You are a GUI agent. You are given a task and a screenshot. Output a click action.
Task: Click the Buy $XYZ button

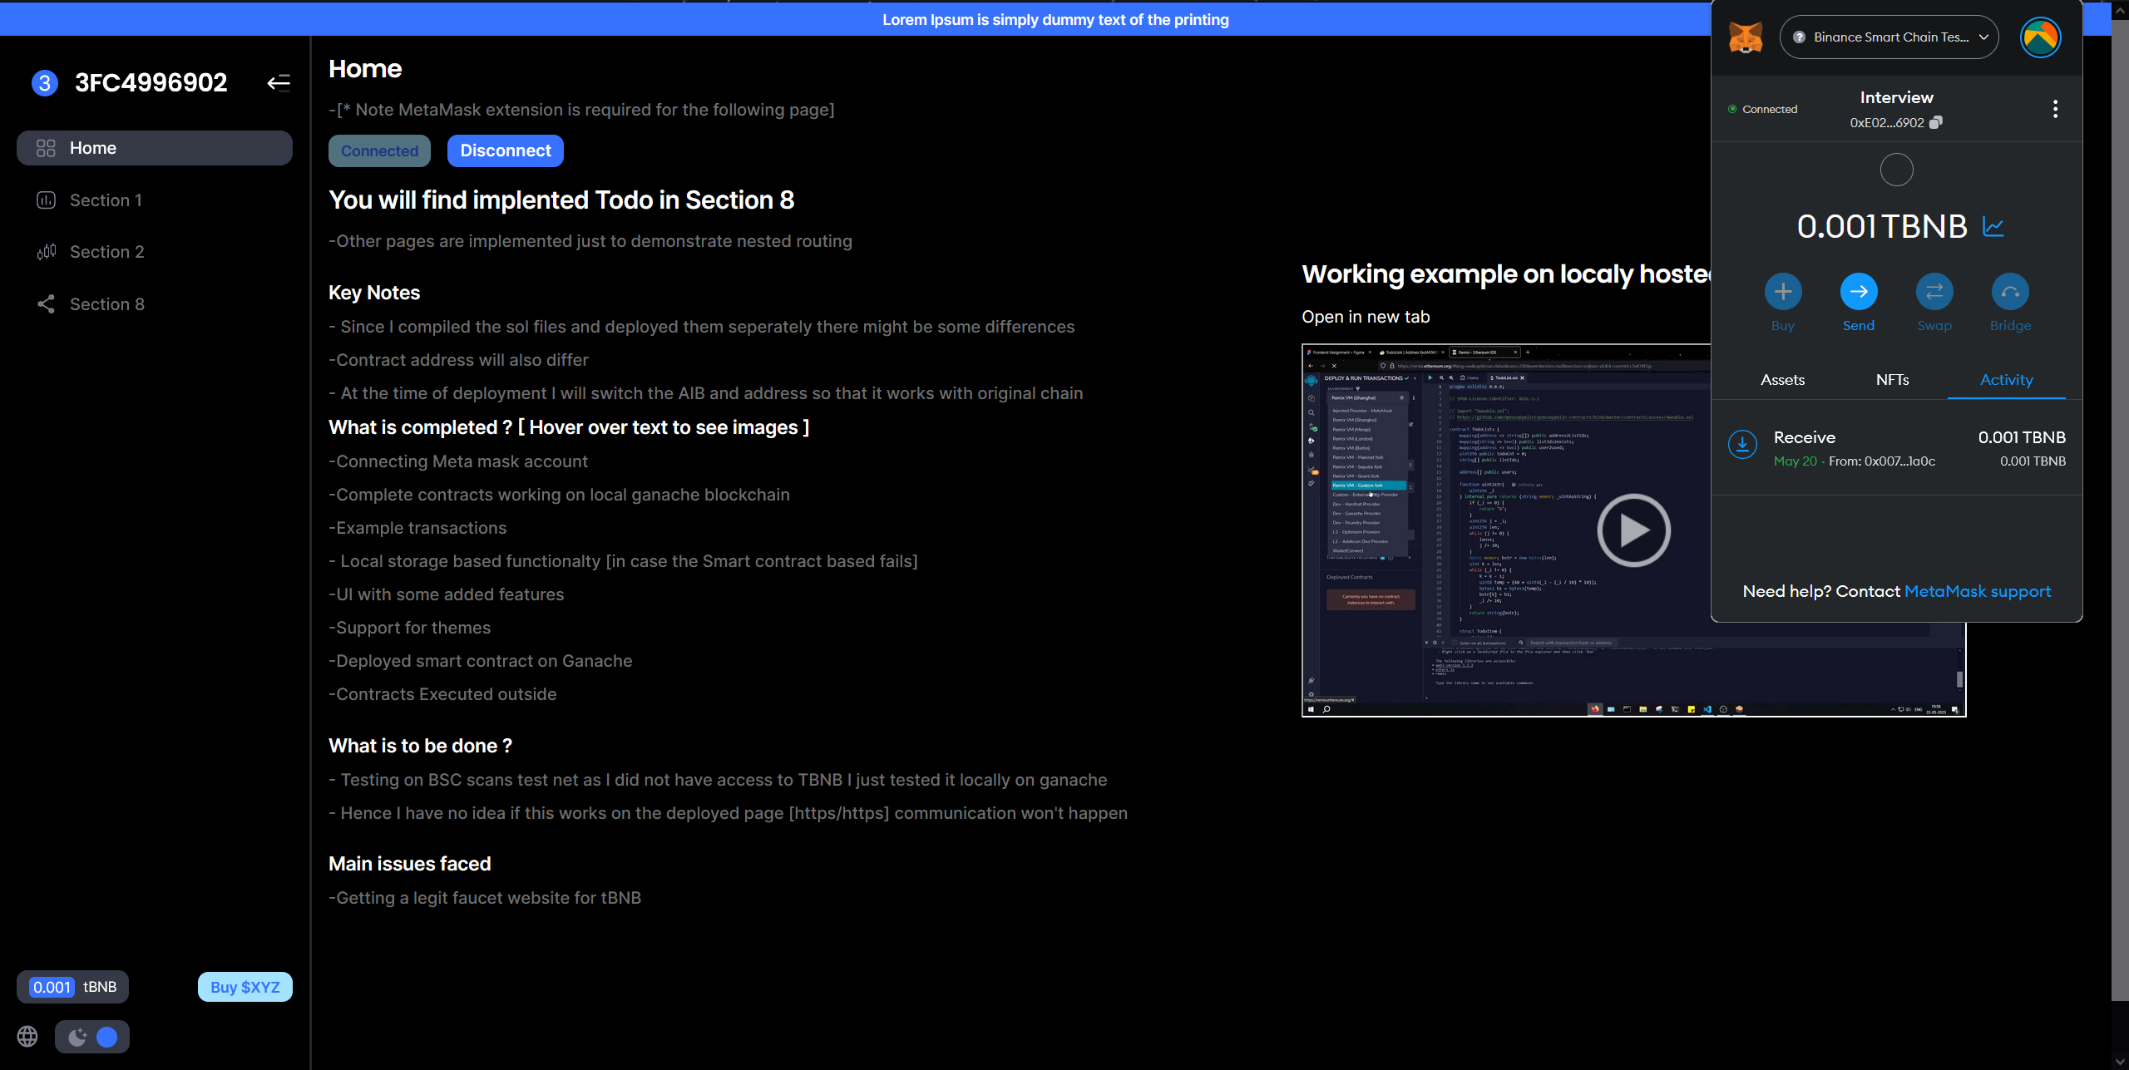(245, 987)
